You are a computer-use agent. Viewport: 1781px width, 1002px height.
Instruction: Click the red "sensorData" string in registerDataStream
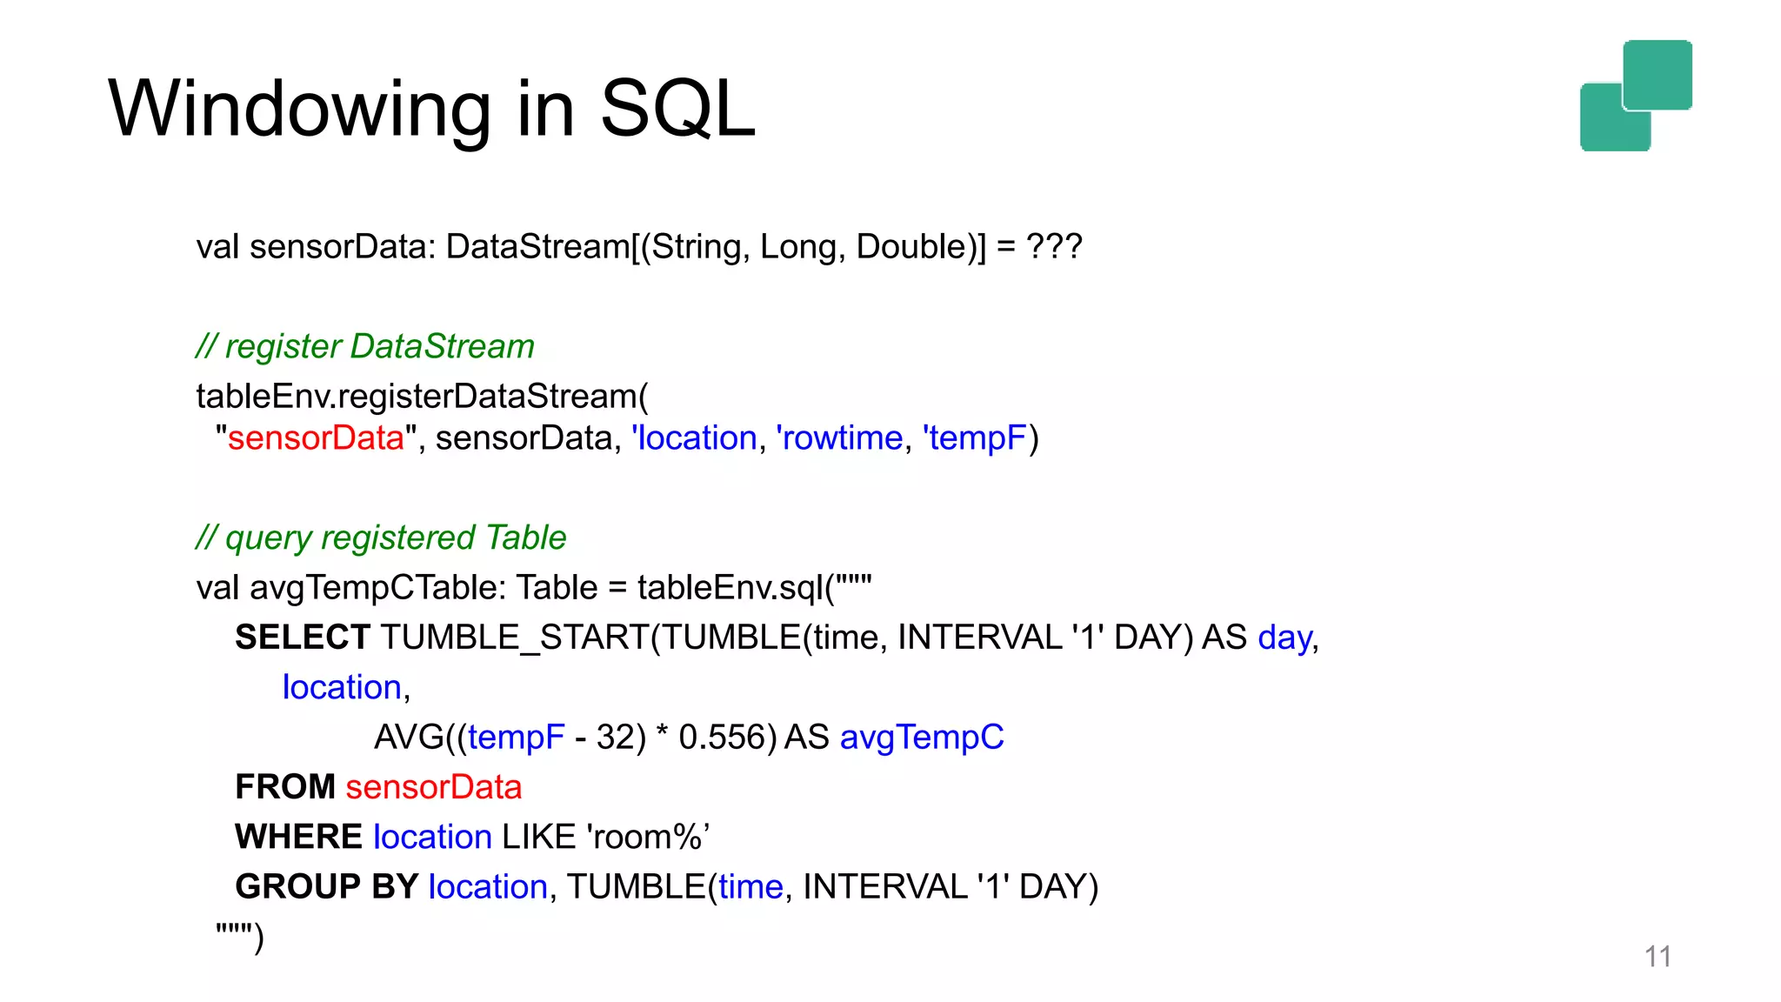click(316, 438)
